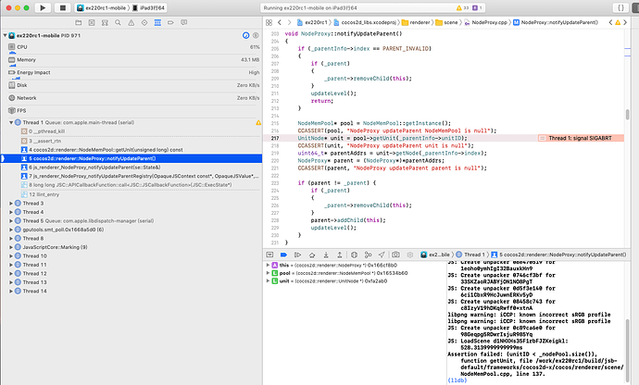
Task: Click the blue view process options icon
Action: click(245, 35)
